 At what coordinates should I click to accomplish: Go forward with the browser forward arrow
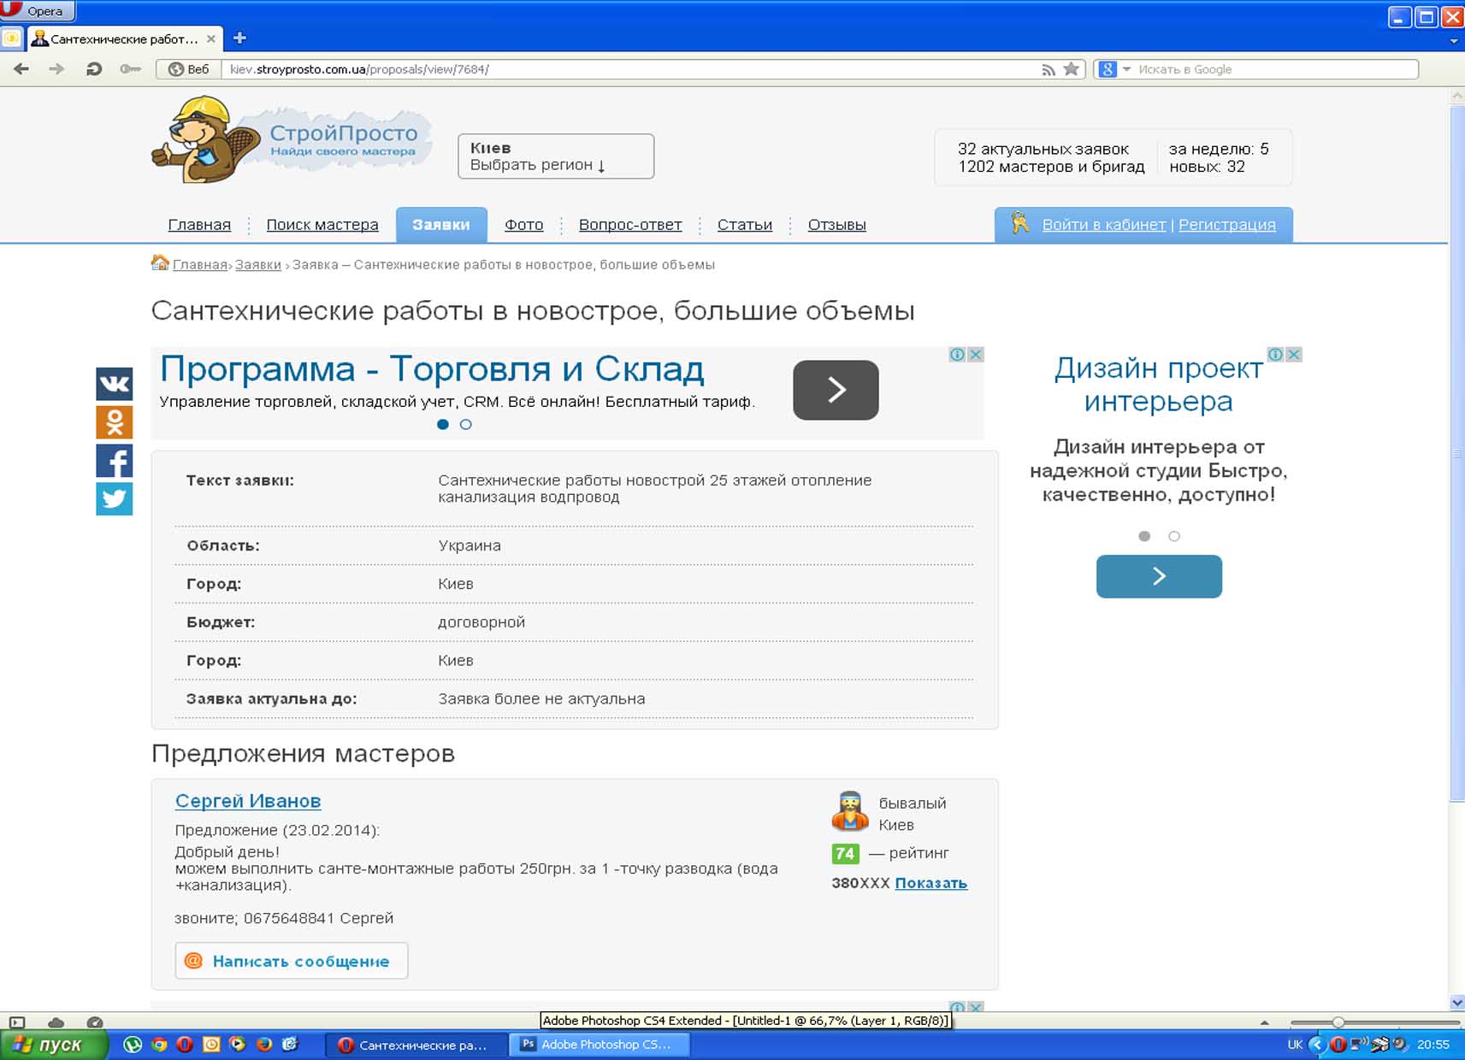click(56, 69)
